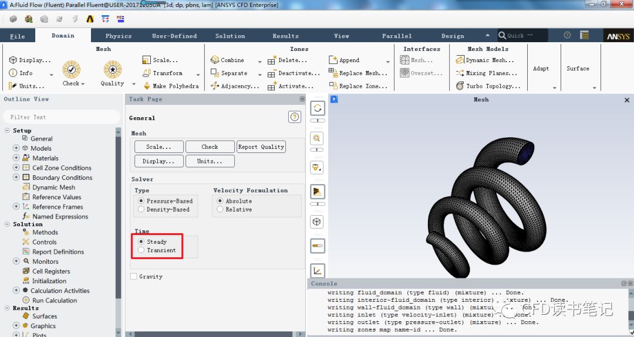Open the Adapt dropdown arrow
The width and height of the screenshot is (634, 337).
click(x=555, y=88)
